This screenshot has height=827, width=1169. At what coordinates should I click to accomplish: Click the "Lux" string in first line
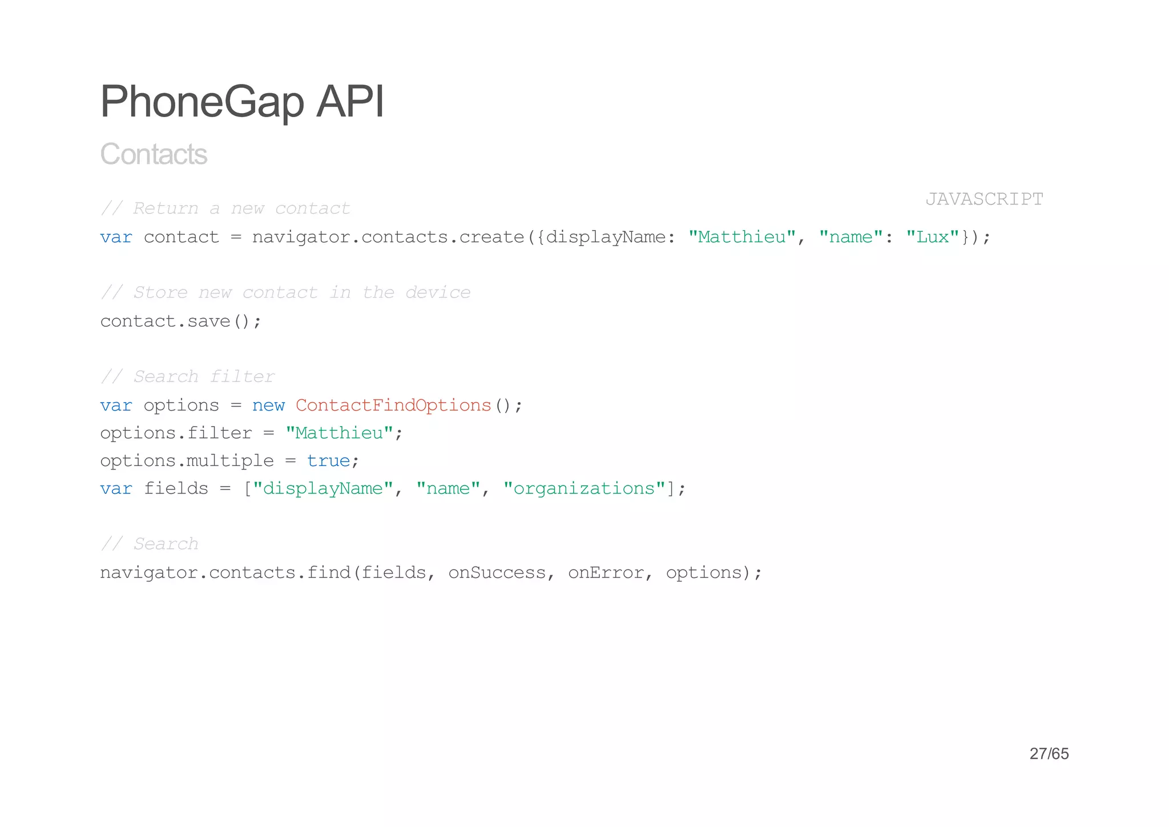[x=933, y=237]
